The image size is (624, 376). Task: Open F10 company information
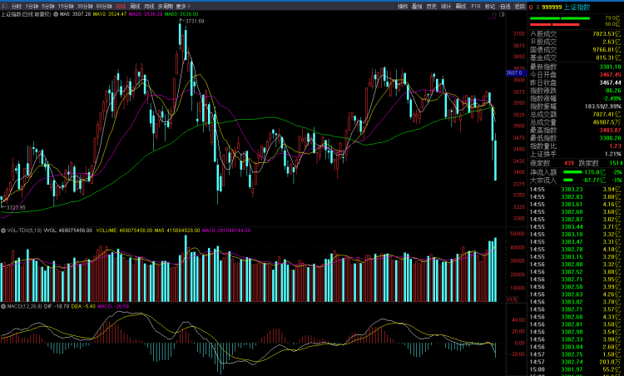[475, 6]
